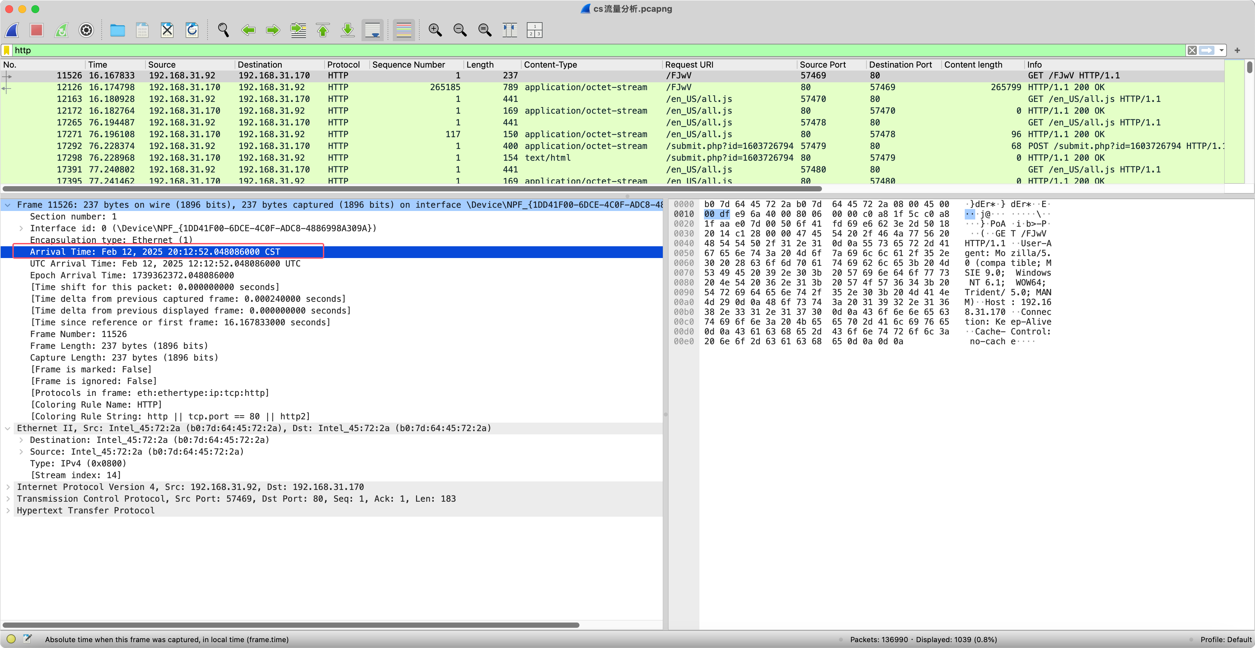Start capturing packets with the shark fin icon

point(12,30)
